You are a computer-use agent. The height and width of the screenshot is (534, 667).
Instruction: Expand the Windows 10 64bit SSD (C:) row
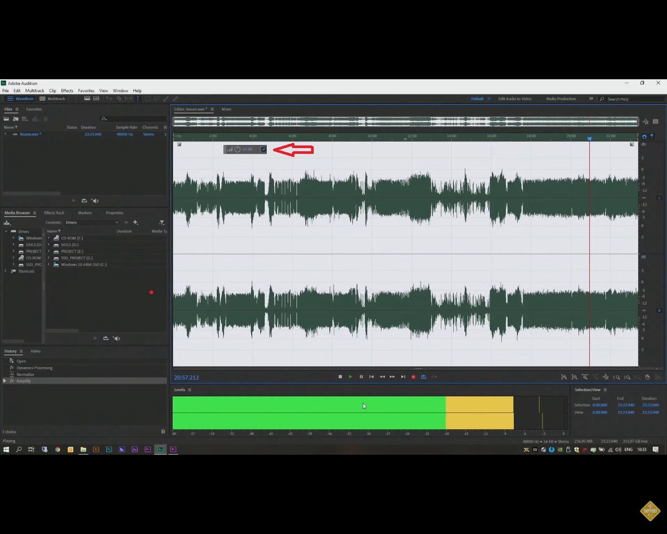point(48,264)
